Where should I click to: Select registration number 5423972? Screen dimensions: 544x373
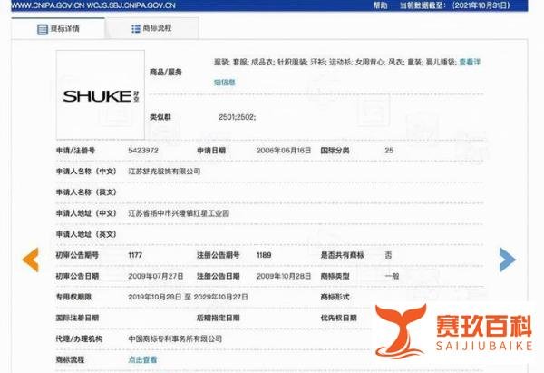click(143, 151)
